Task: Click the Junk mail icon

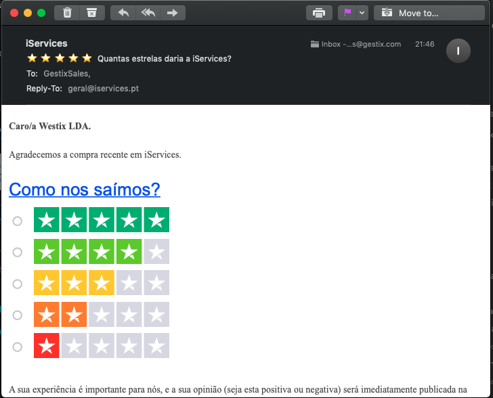Action: (x=92, y=13)
